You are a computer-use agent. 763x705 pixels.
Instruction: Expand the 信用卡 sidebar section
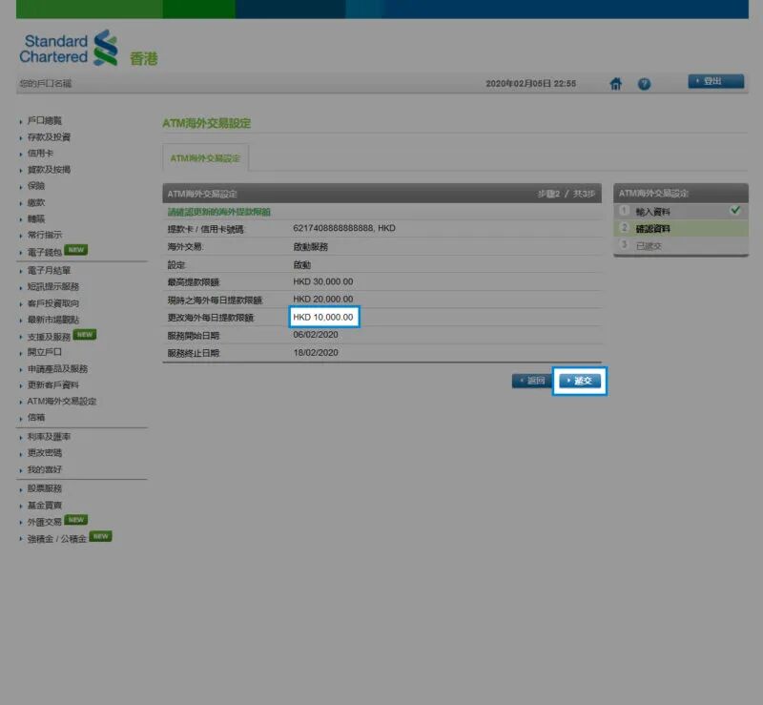click(40, 154)
